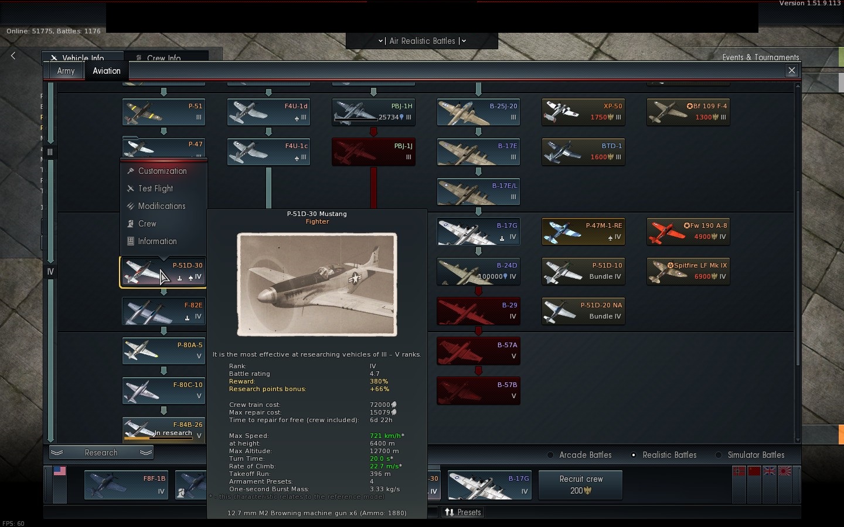This screenshot has height=527, width=844.
Task: Select the P-51 aircraft card
Action: (164, 112)
